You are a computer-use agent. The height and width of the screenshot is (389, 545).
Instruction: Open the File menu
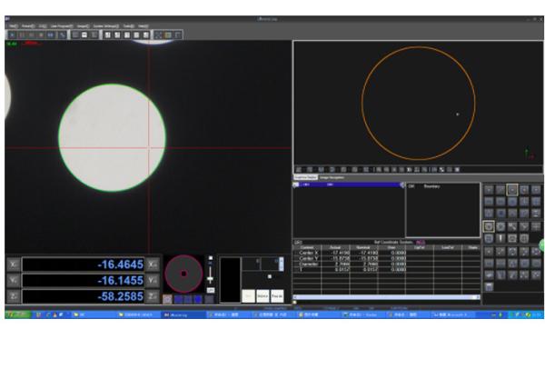pyautogui.click(x=13, y=25)
